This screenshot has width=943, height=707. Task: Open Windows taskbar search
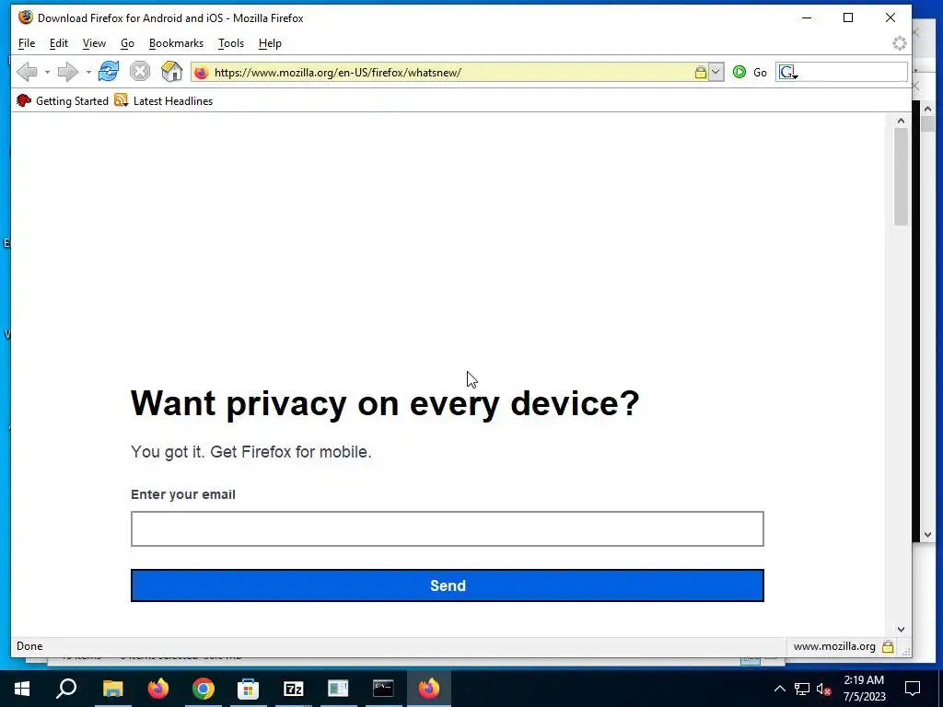[66, 689]
